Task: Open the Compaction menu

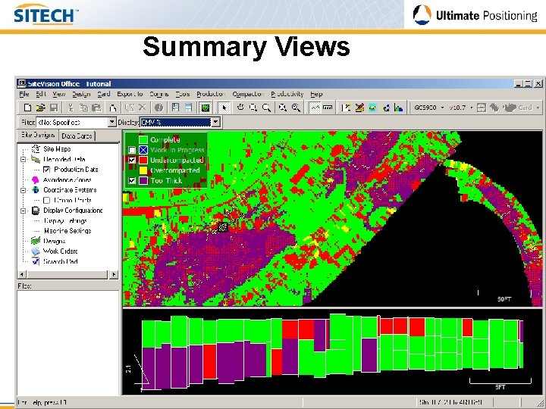Action: tap(248, 94)
